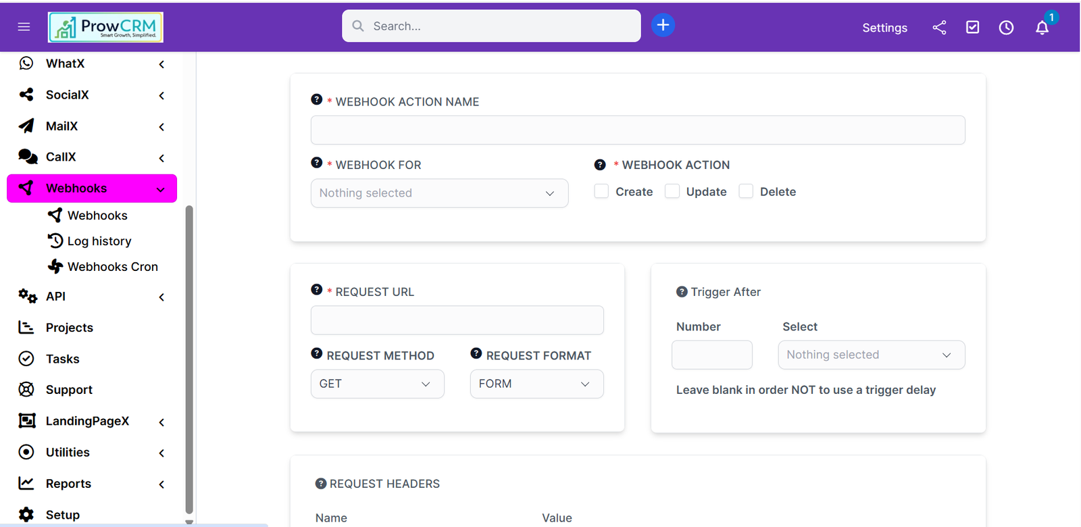Open the notifications bell icon

coord(1042,27)
